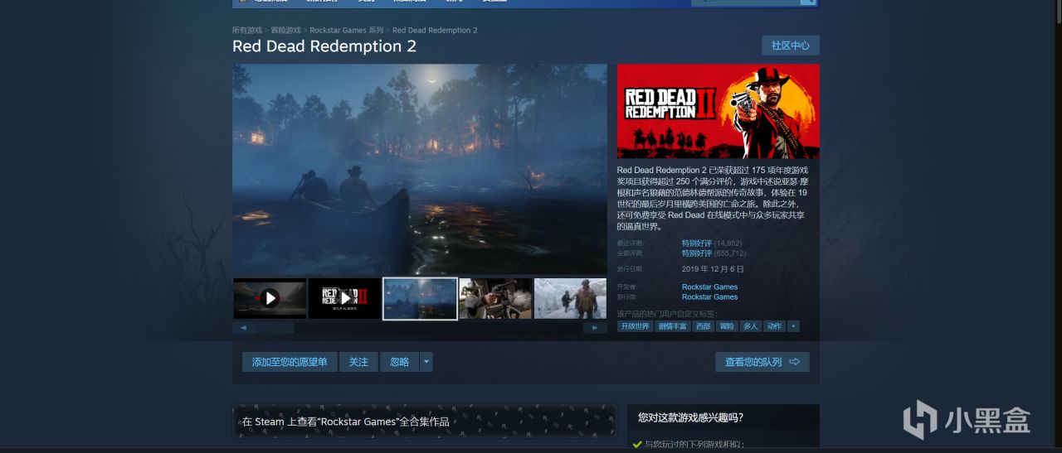Select the 多人 tag

[x=751, y=326]
